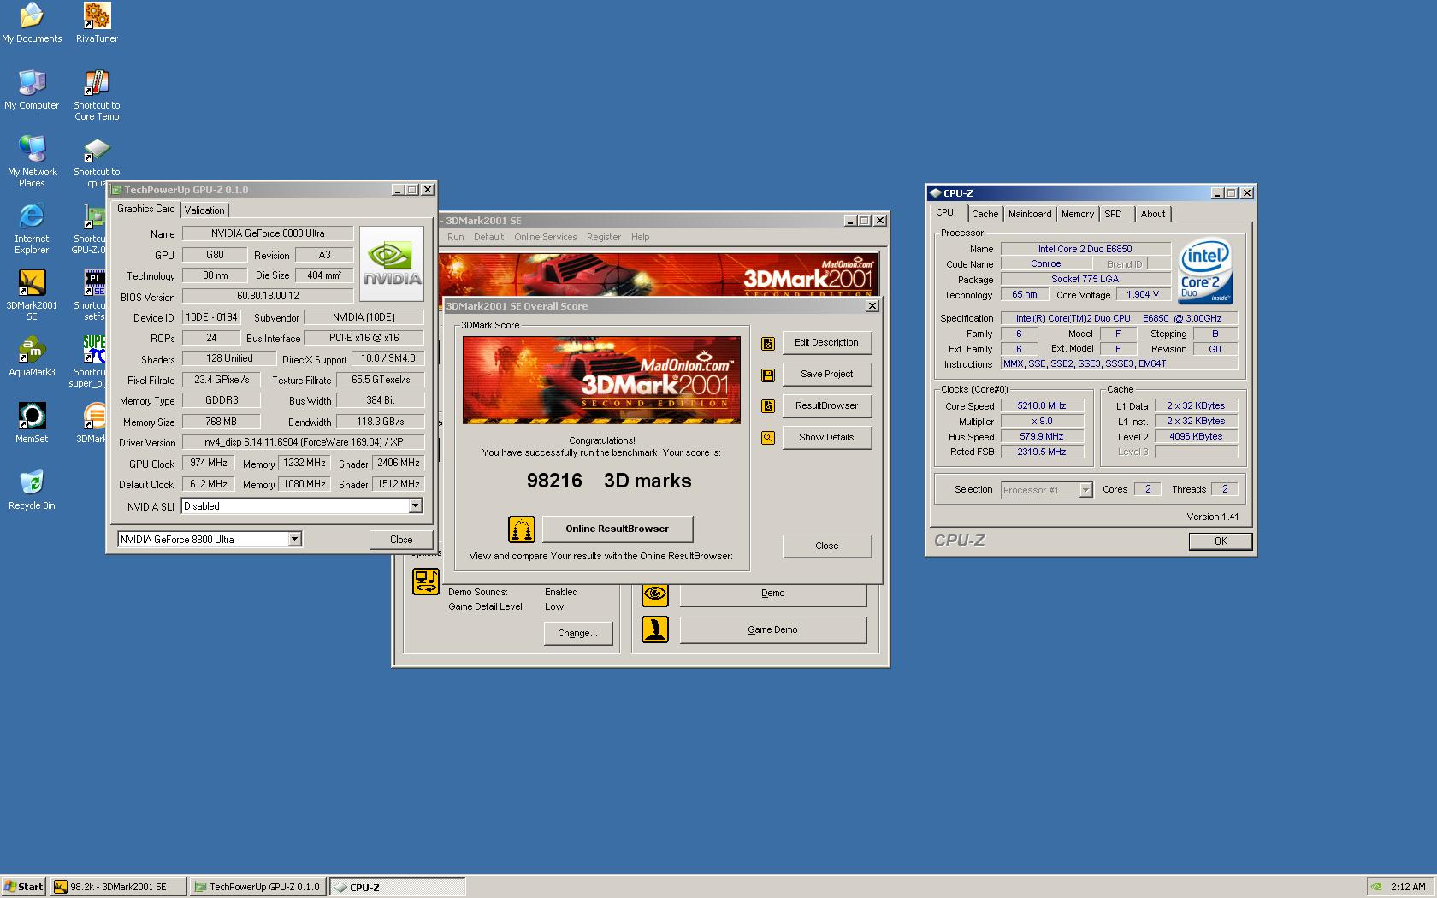Click the GPU-Z Close button
The image size is (1437, 898).
point(401,540)
